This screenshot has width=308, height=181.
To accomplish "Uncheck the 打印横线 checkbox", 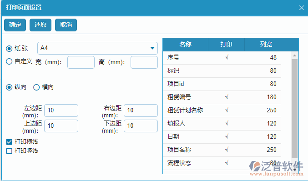I will click(9, 142).
